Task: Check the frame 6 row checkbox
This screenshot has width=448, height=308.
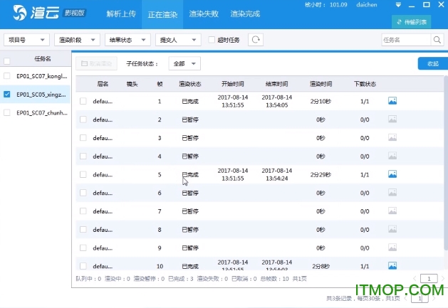Action: point(83,193)
